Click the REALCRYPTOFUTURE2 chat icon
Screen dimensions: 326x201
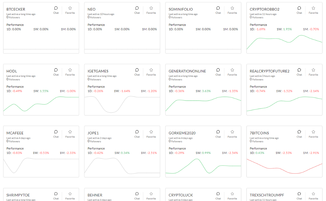[299, 72]
